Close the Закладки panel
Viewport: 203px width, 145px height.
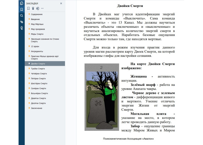[x=61, y=3]
